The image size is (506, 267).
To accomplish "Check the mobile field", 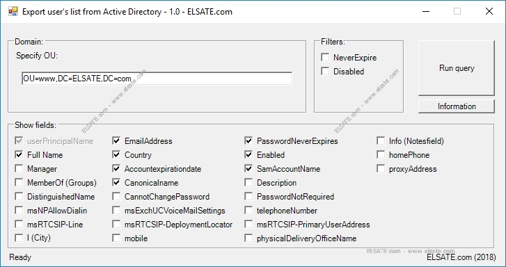I will (116, 238).
